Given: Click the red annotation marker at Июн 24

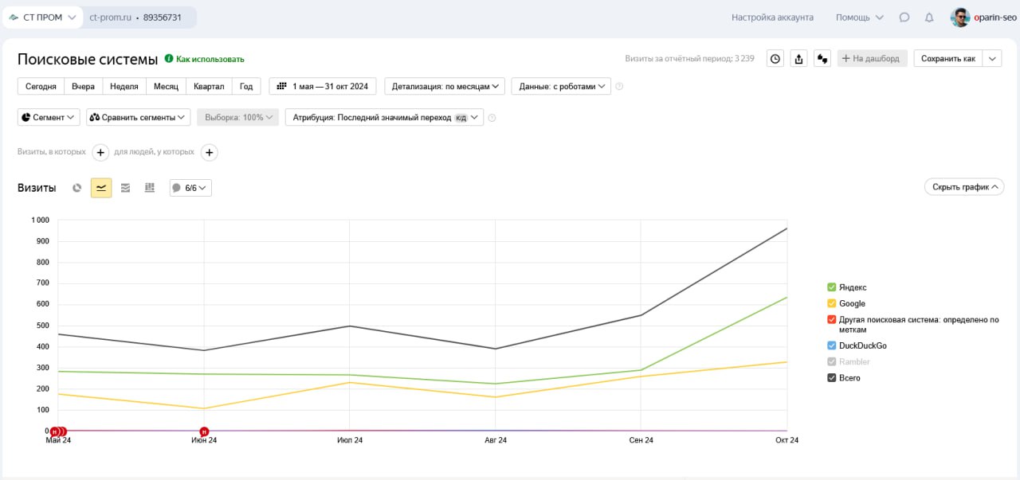Looking at the screenshot, I should 204,431.
